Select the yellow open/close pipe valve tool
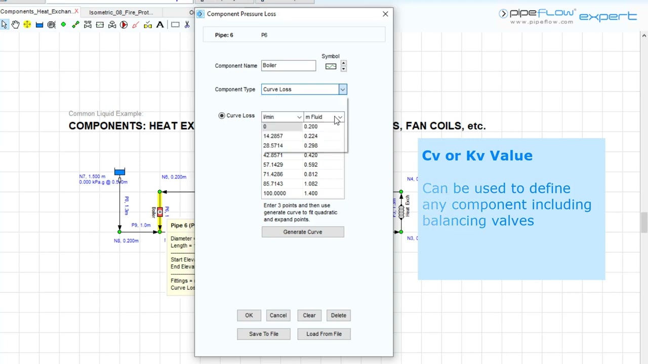This screenshot has width=648, height=364. click(148, 24)
